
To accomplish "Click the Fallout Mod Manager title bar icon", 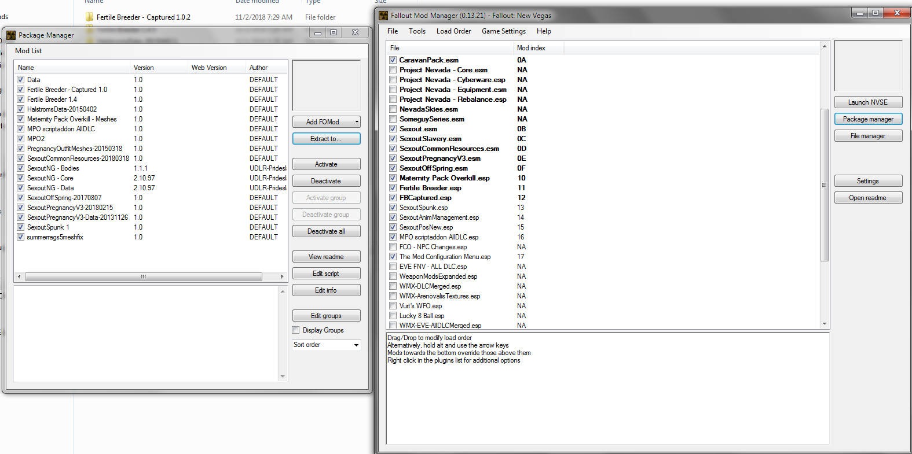I will 383,16.
